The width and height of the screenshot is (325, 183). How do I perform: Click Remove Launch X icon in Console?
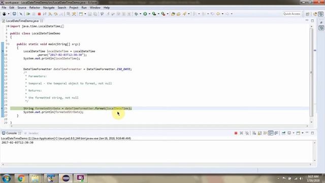point(241,133)
